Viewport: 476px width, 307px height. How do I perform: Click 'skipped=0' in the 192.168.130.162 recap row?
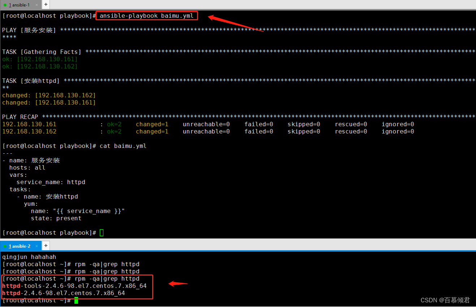(304, 132)
